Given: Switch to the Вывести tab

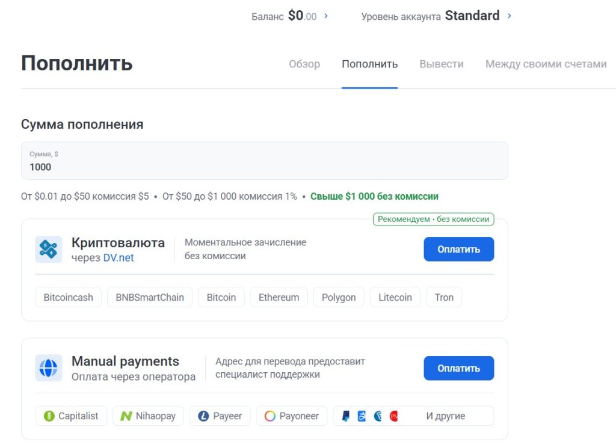Looking at the screenshot, I should click(x=441, y=64).
